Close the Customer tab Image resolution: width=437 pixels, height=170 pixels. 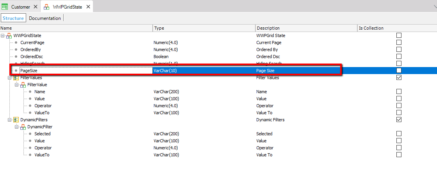click(35, 7)
